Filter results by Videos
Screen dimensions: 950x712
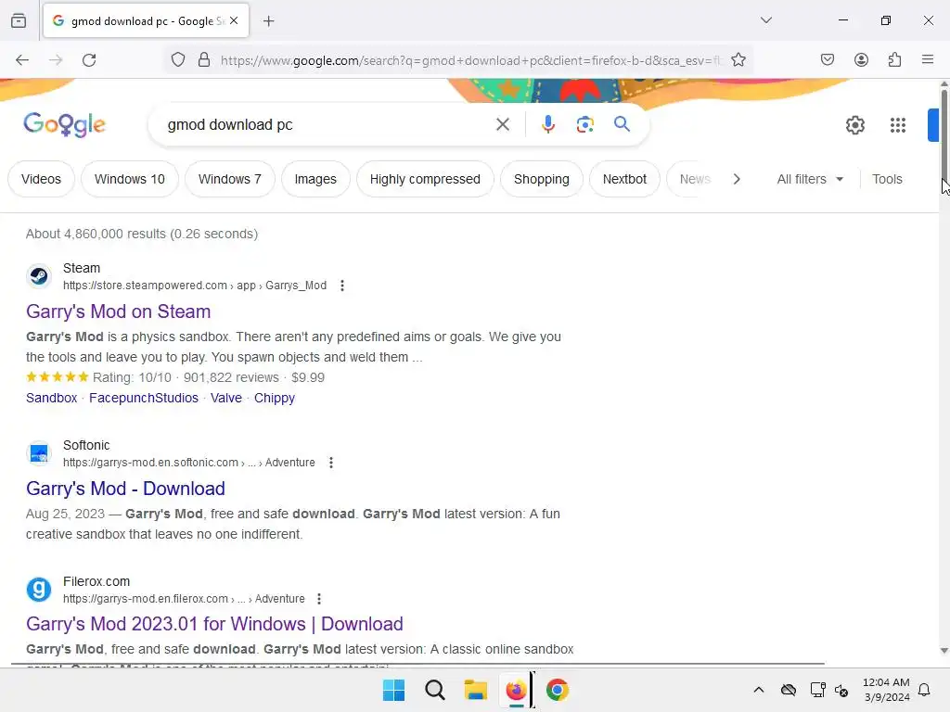(x=41, y=179)
